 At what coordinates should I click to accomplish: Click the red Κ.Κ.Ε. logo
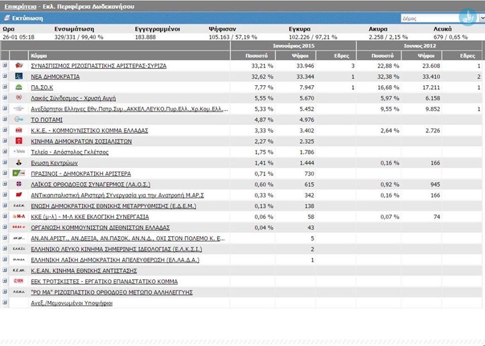point(19,131)
